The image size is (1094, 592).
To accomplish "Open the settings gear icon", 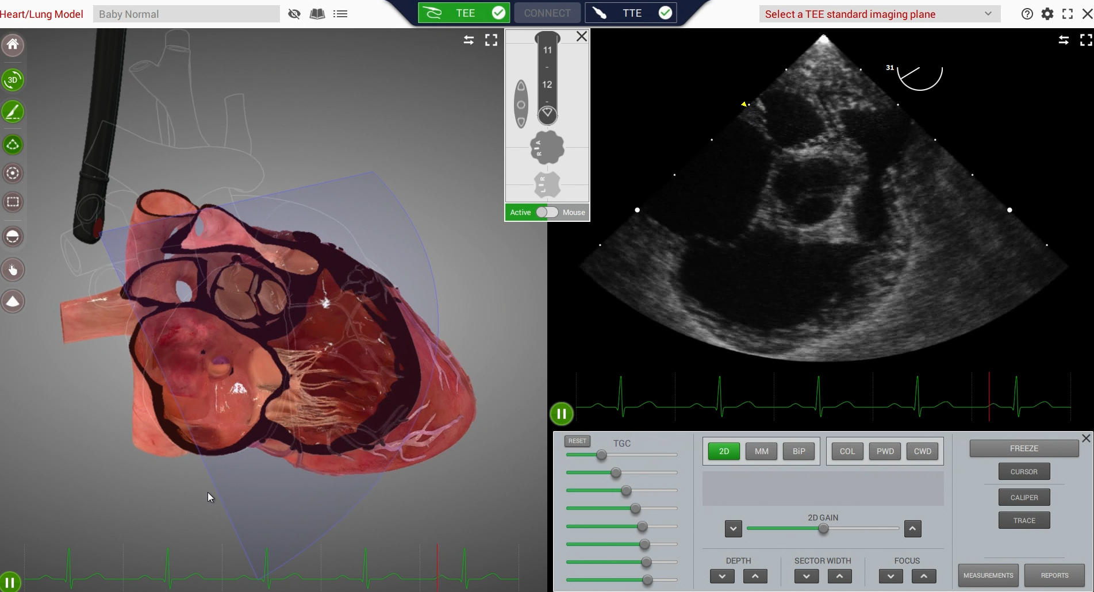I will pos(1047,14).
